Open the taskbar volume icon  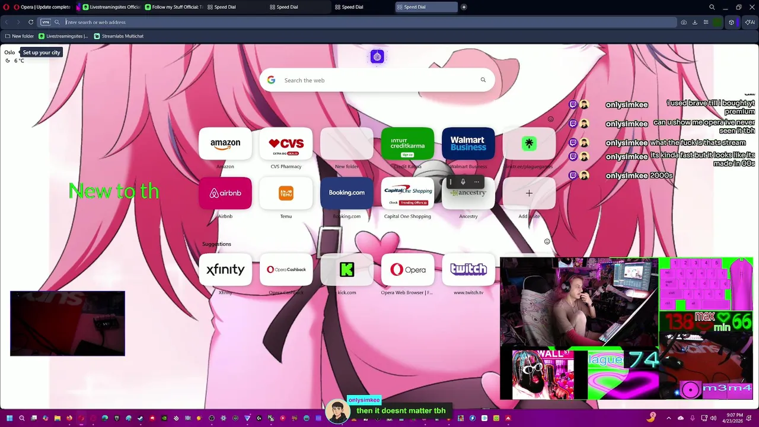[713, 418]
